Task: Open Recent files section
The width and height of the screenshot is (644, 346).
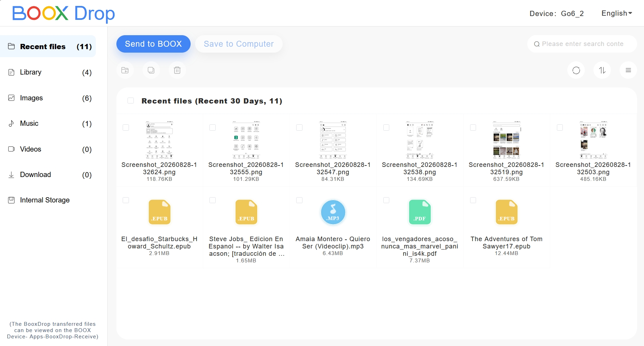Action: pos(48,46)
